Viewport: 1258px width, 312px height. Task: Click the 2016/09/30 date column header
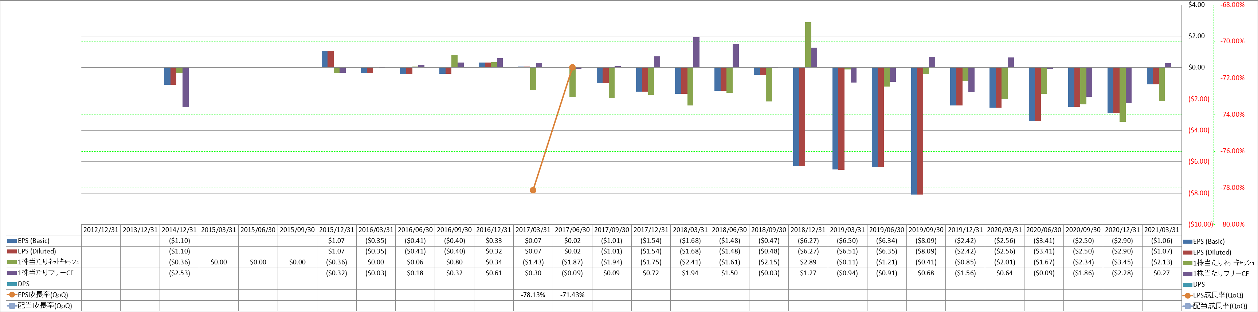(454, 229)
